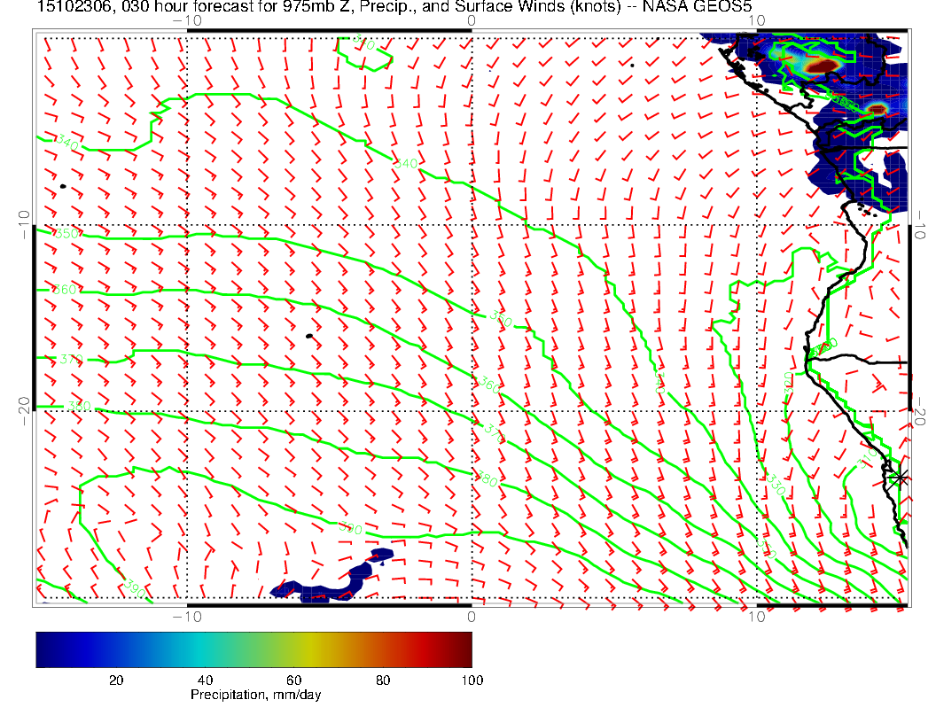
Task: Select the colorbar tick label 60
Action: (293, 680)
